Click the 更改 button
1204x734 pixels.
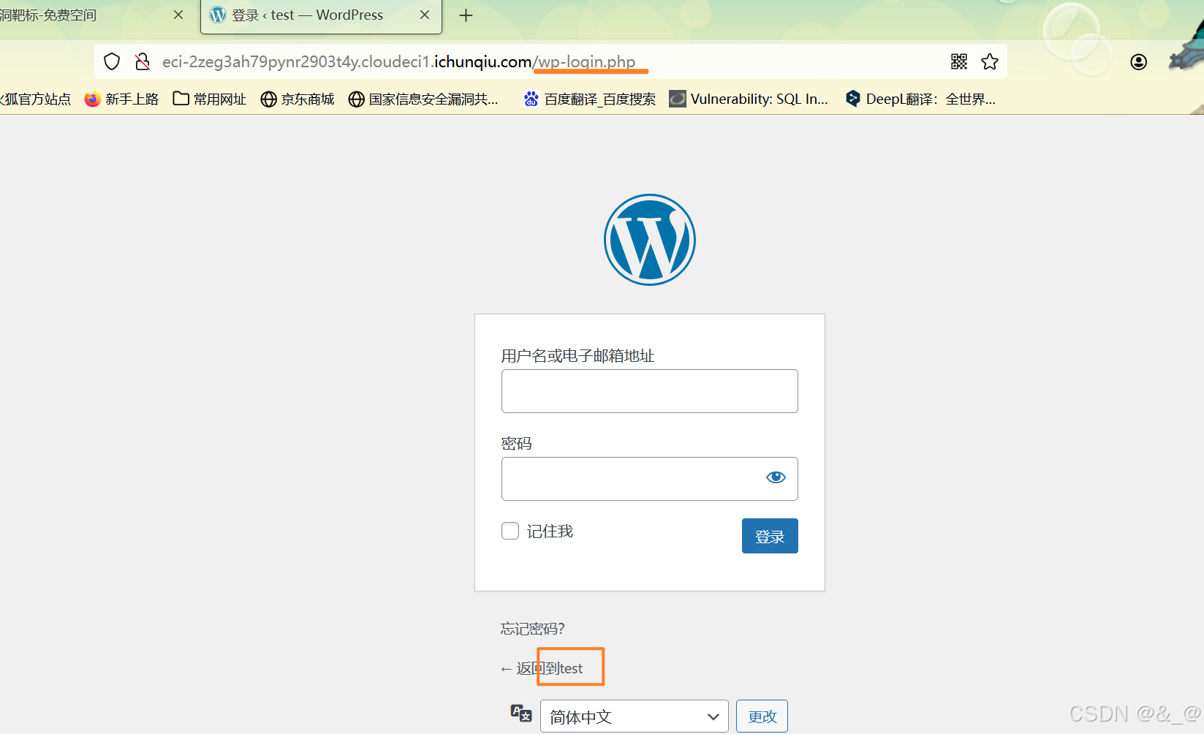click(x=762, y=716)
